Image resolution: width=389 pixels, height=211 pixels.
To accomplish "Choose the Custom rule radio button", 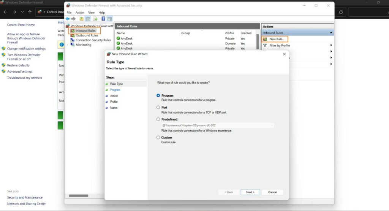I will tap(158, 138).
